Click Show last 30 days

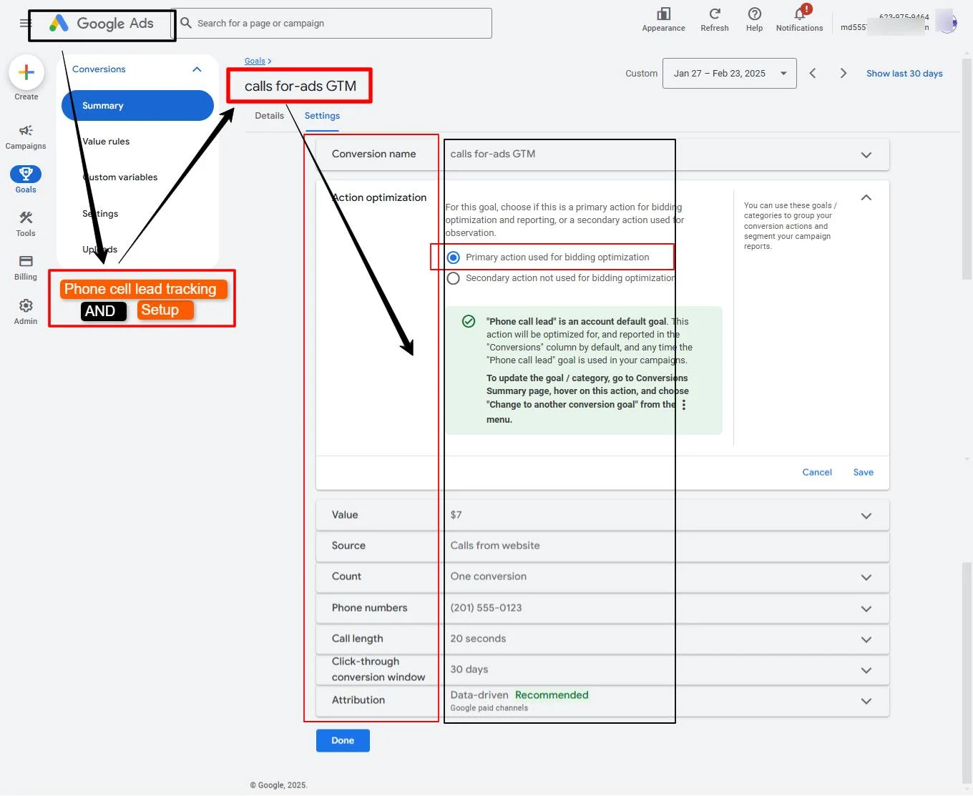904,73
